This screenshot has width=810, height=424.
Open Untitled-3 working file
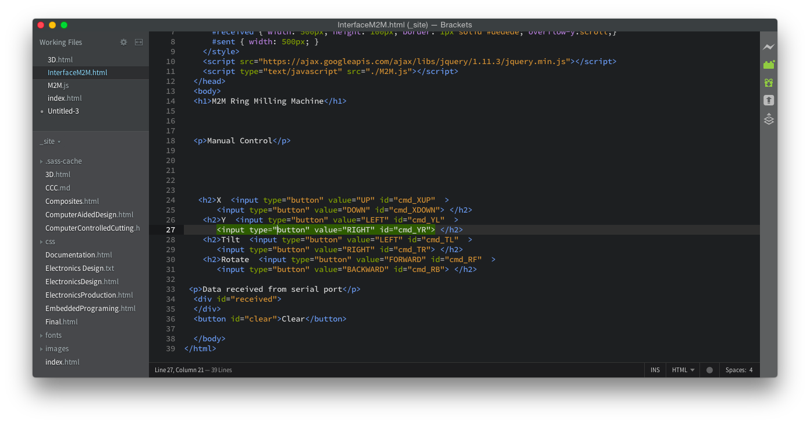tap(63, 111)
